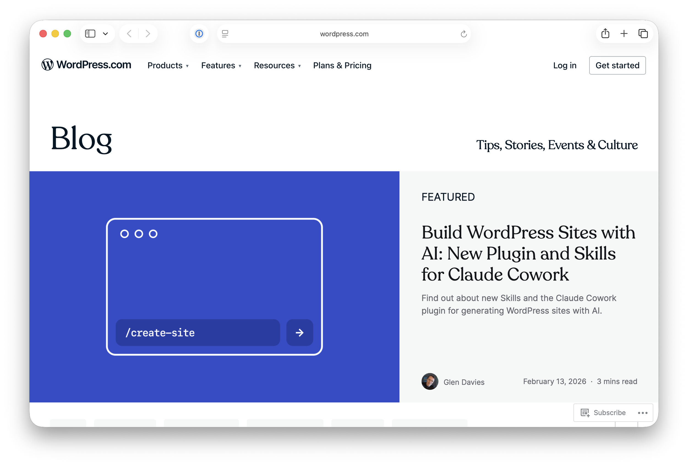
Task: Go back with the browser back arrow
Action: tap(129, 34)
